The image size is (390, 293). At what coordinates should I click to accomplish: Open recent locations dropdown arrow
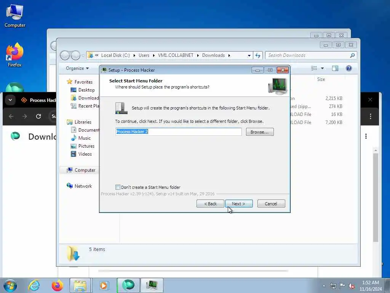point(83,56)
